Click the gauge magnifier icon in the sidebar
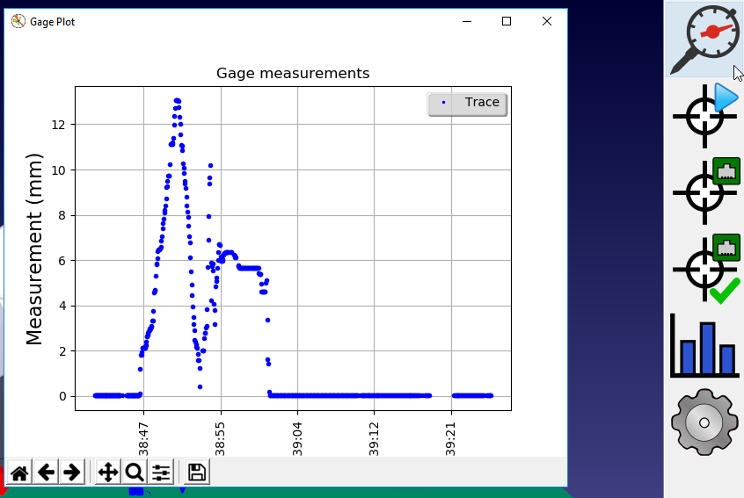This screenshot has height=498, width=744. coord(704,39)
